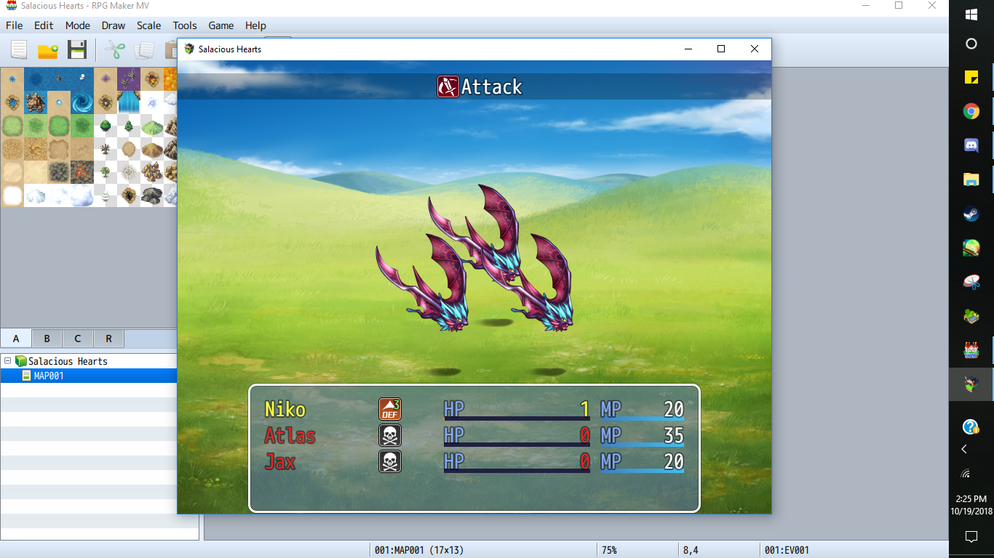Click the Get Help question mark taskbar icon

(971, 426)
